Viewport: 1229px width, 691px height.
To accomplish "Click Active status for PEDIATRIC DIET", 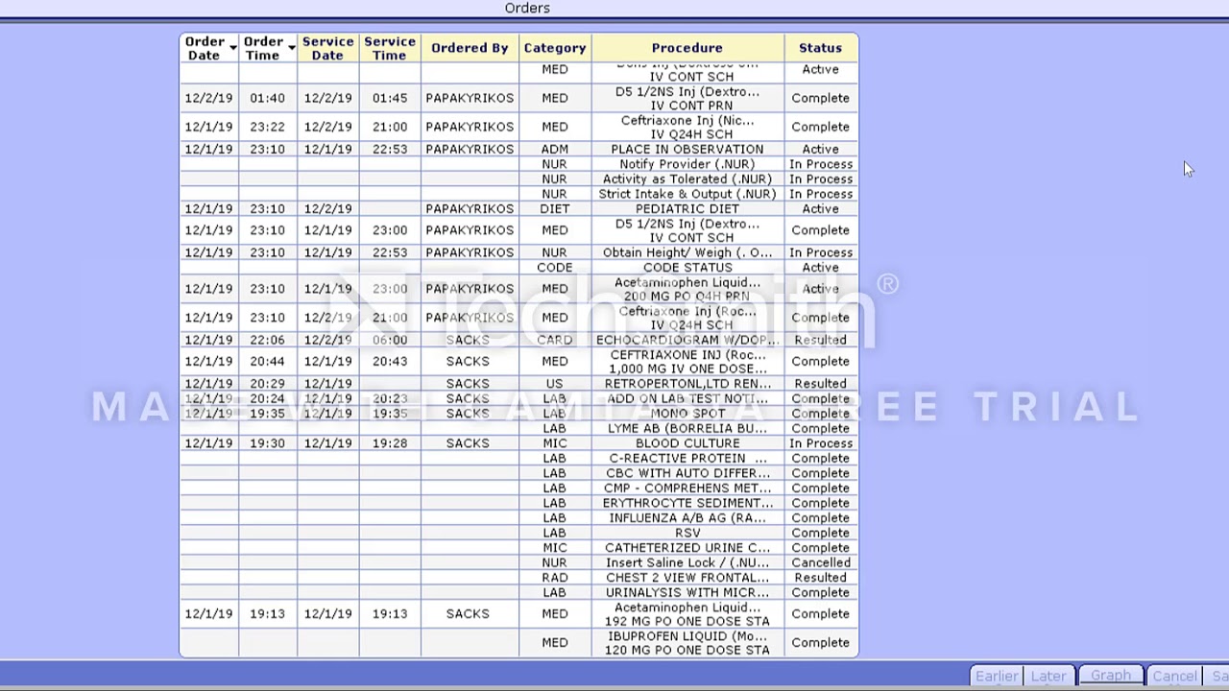I will (820, 209).
